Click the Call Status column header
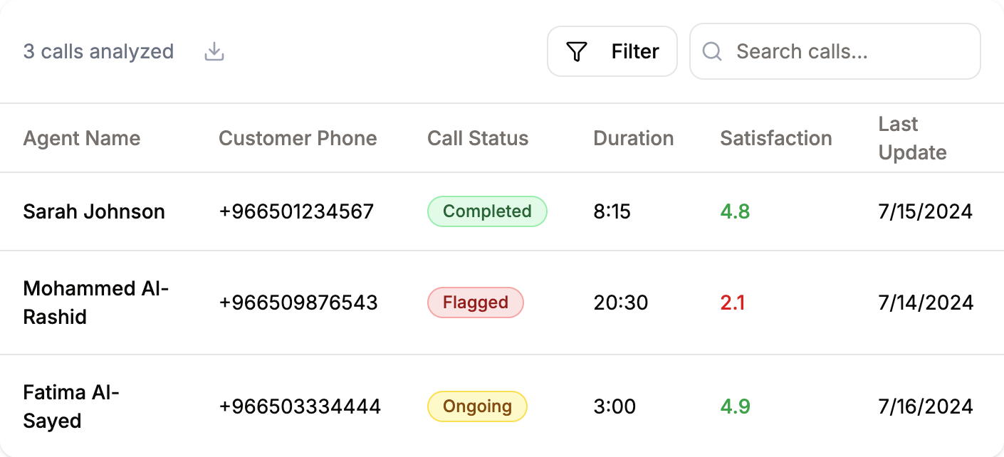The height and width of the screenshot is (457, 1004). click(x=478, y=138)
